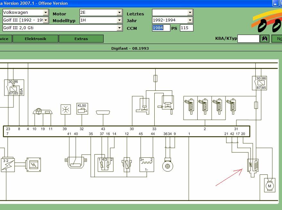This screenshot has width=282, height=210.
Task: Click the snowflake symbol above pin 39
Action: click(65, 109)
